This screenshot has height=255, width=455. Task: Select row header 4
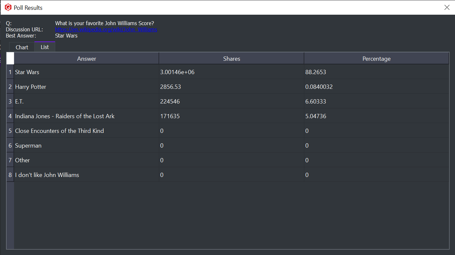click(x=10, y=116)
